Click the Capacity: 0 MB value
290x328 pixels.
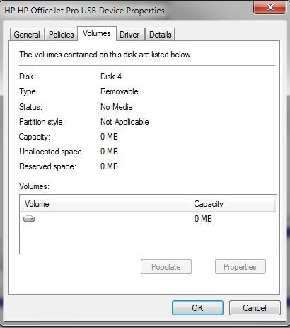(x=109, y=137)
